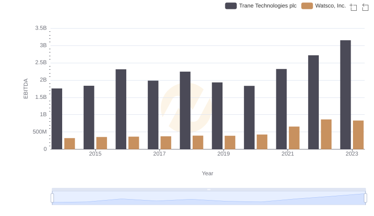Click the Trane bar for 2018
374x216 pixels.
click(185, 111)
